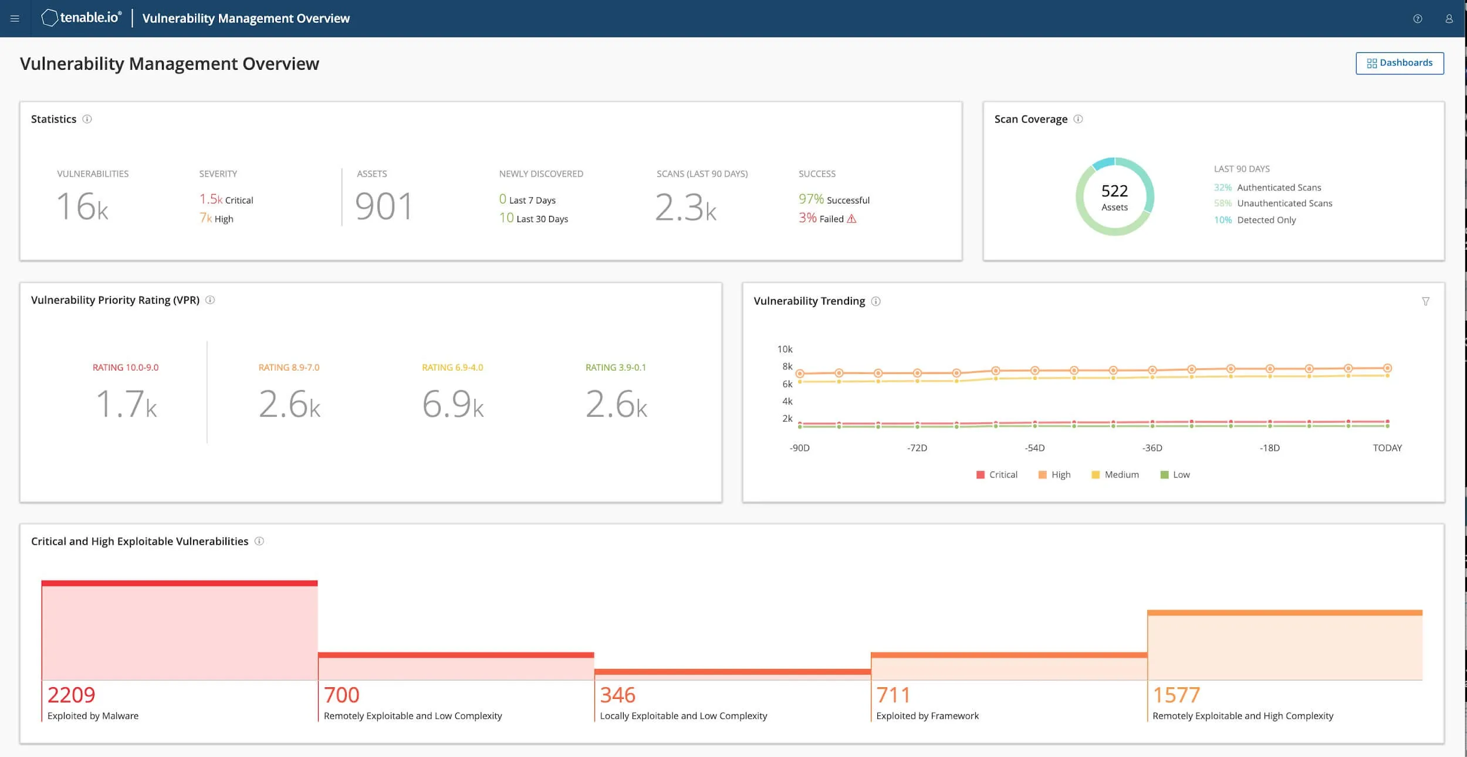Click the 10 Last 30 Days link

coord(533,219)
